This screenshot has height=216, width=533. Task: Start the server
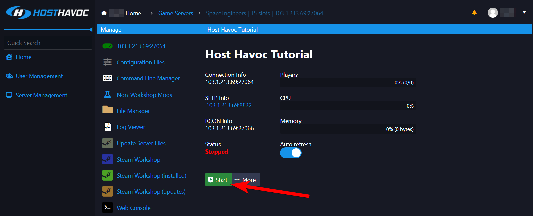[x=219, y=180]
